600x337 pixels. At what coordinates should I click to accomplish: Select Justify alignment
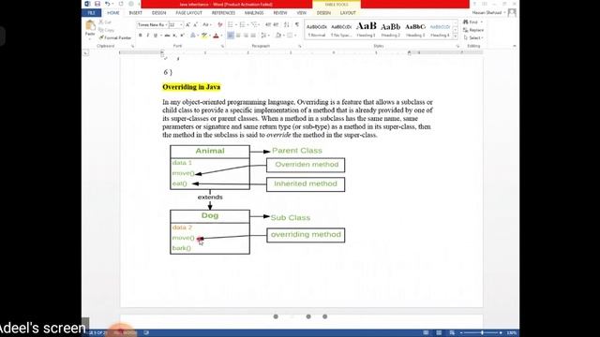253,36
